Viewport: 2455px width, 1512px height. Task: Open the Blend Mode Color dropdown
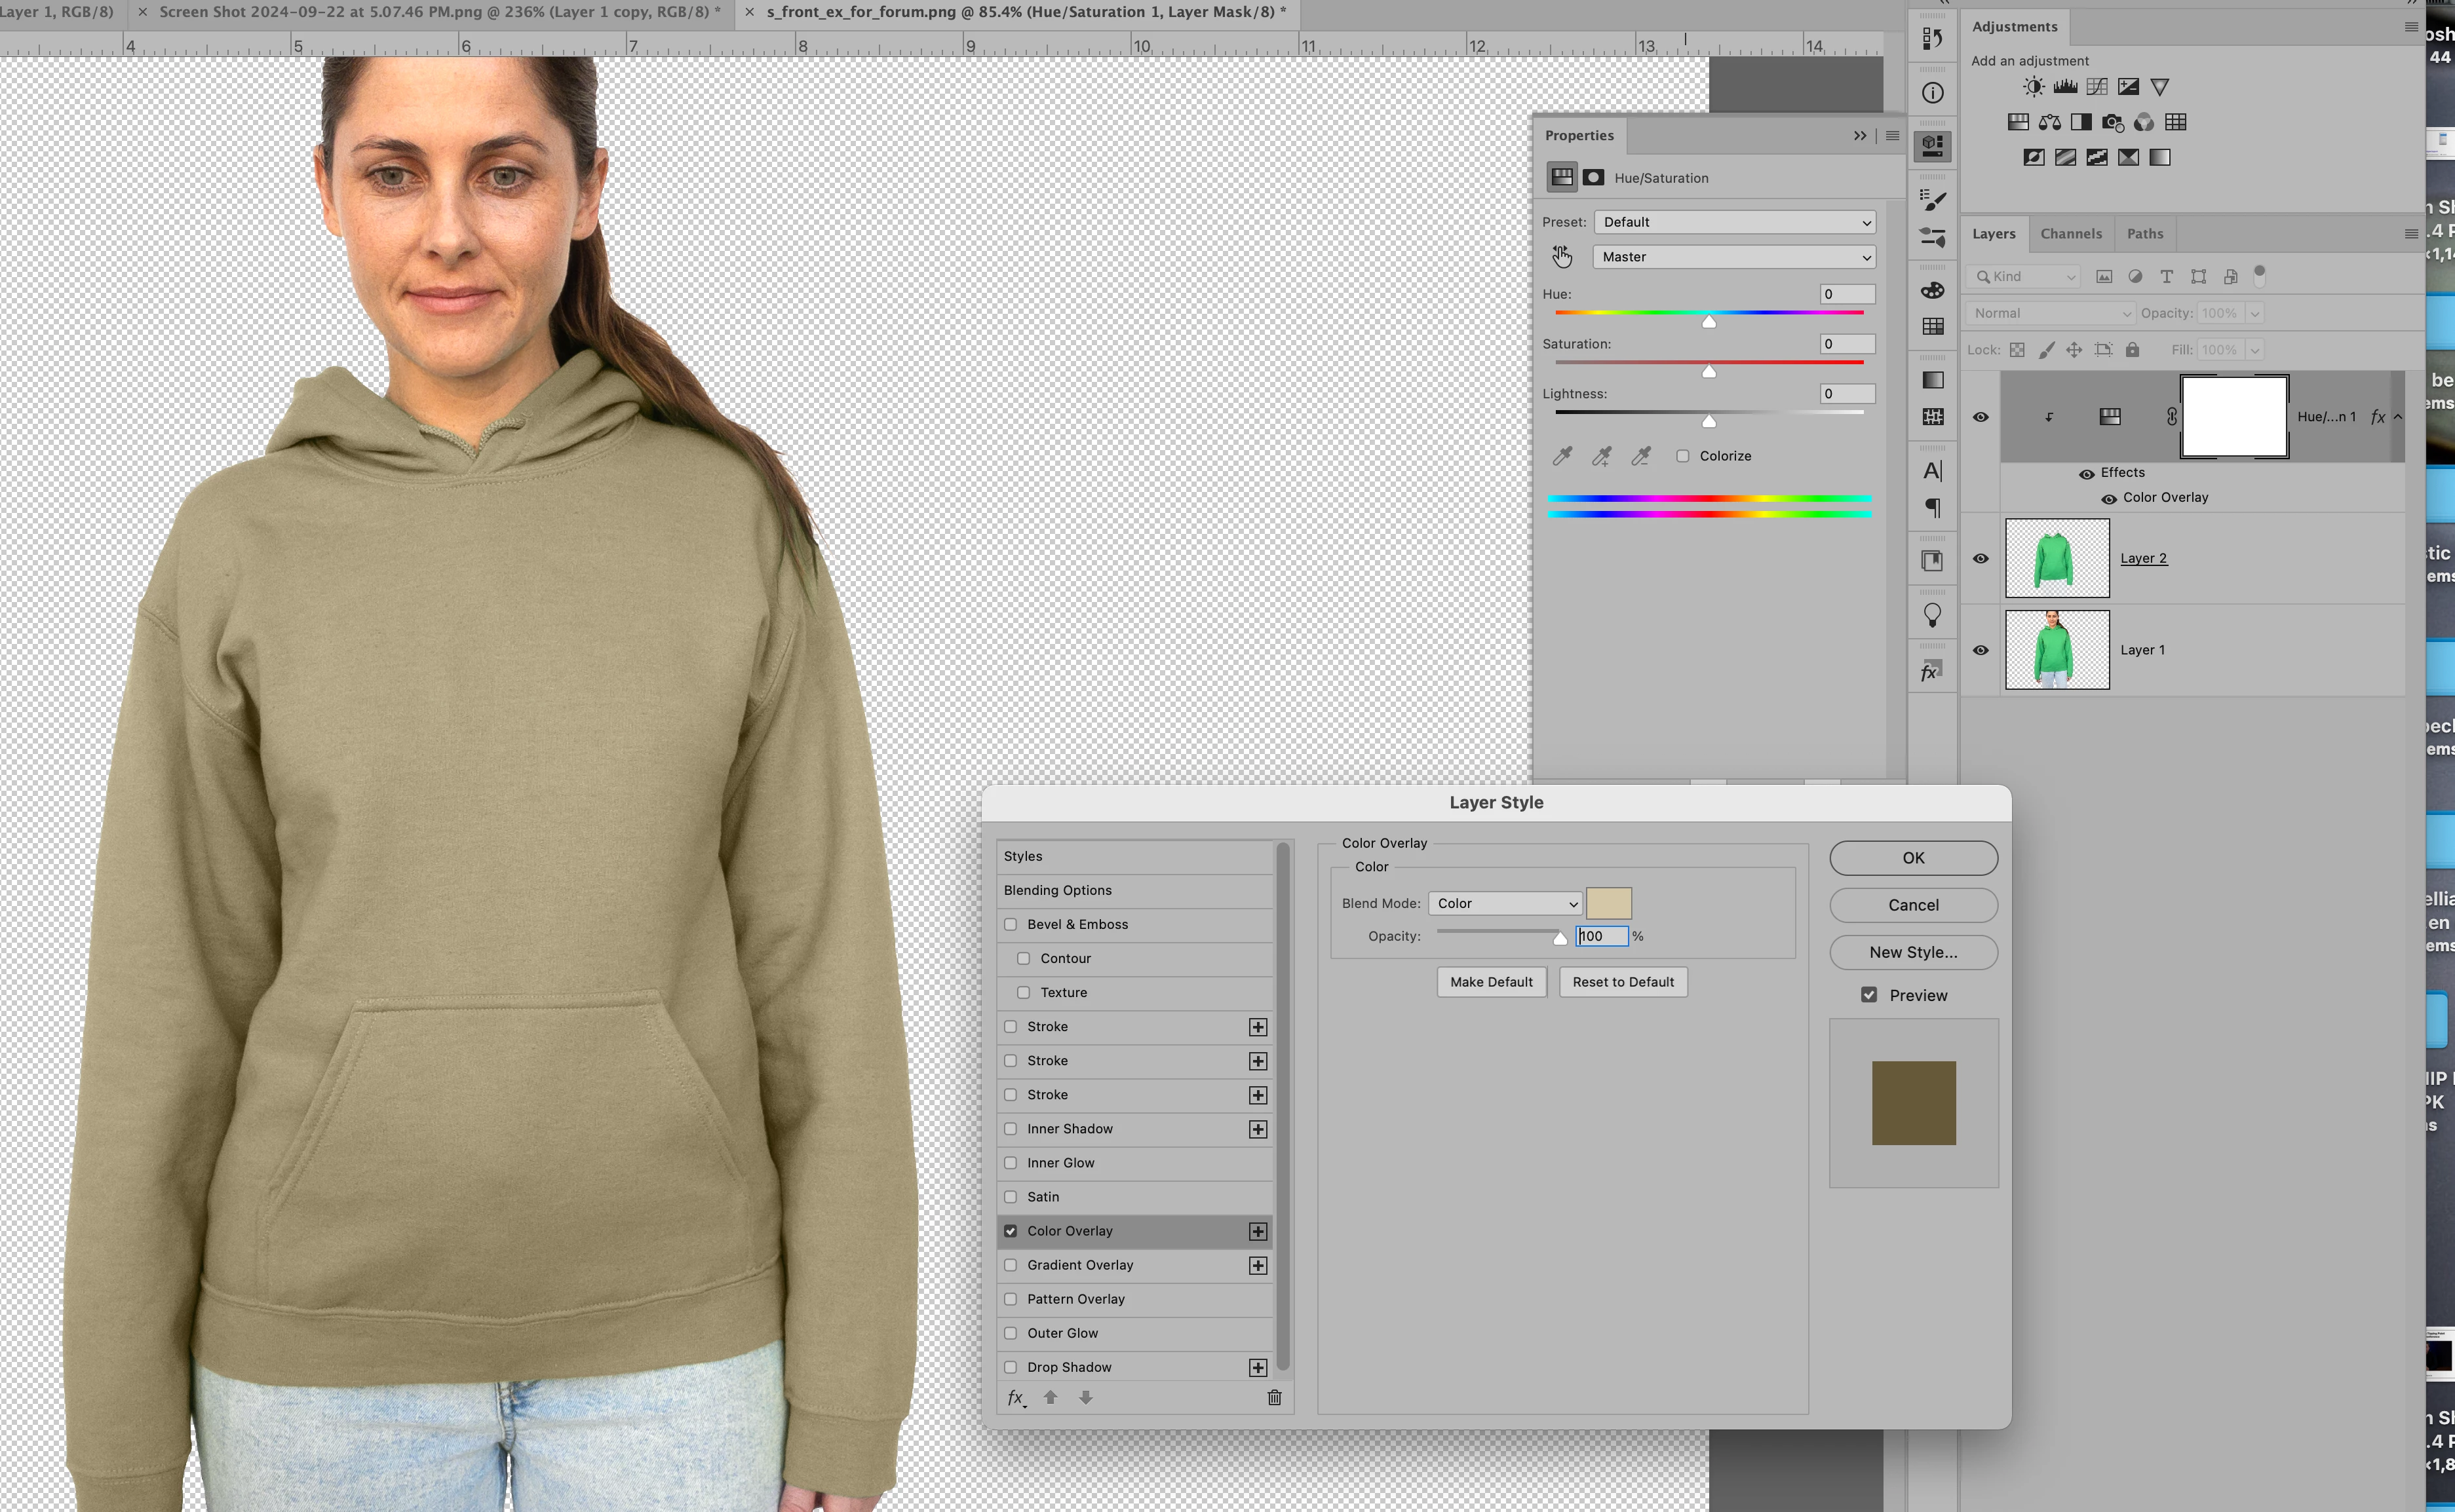[1505, 903]
